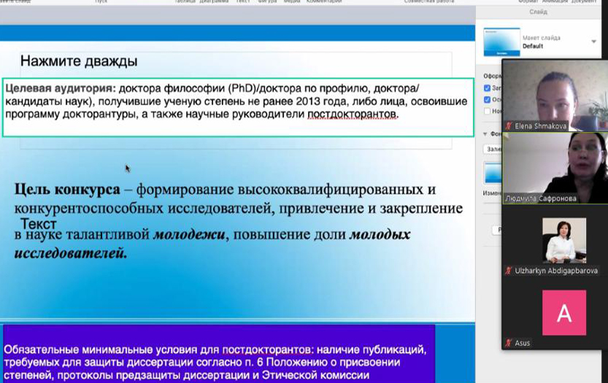The width and height of the screenshot is (608, 383).
Task: Click the Слайд panel tab header
Action: (539, 12)
